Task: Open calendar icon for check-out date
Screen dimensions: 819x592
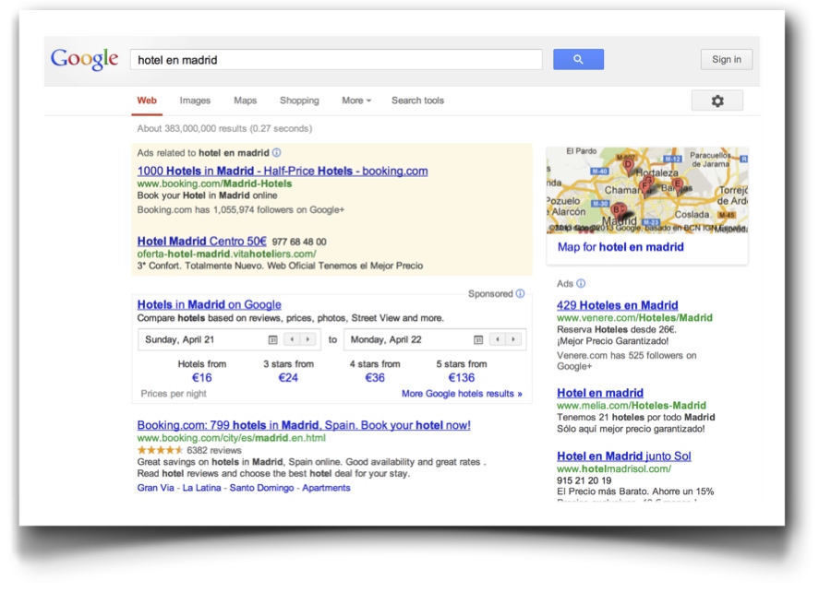Action: click(478, 339)
